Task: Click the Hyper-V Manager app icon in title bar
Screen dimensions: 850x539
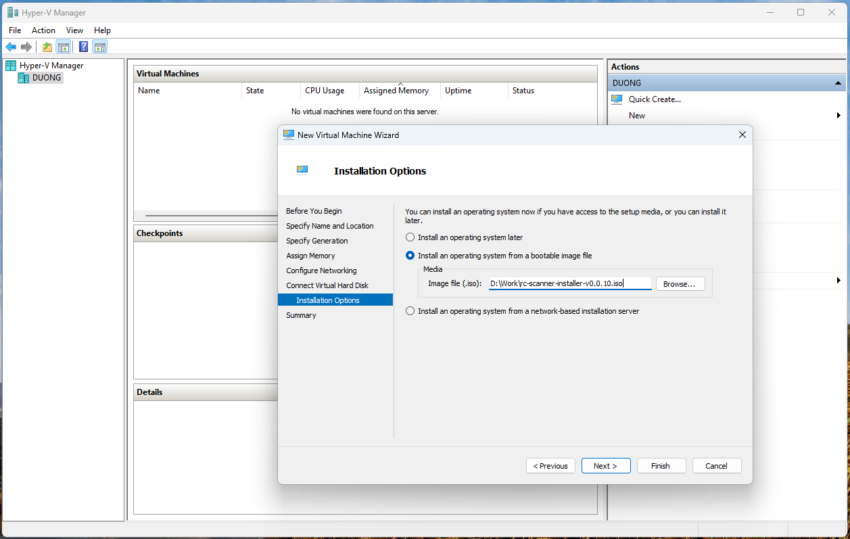Action: (x=13, y=12)
